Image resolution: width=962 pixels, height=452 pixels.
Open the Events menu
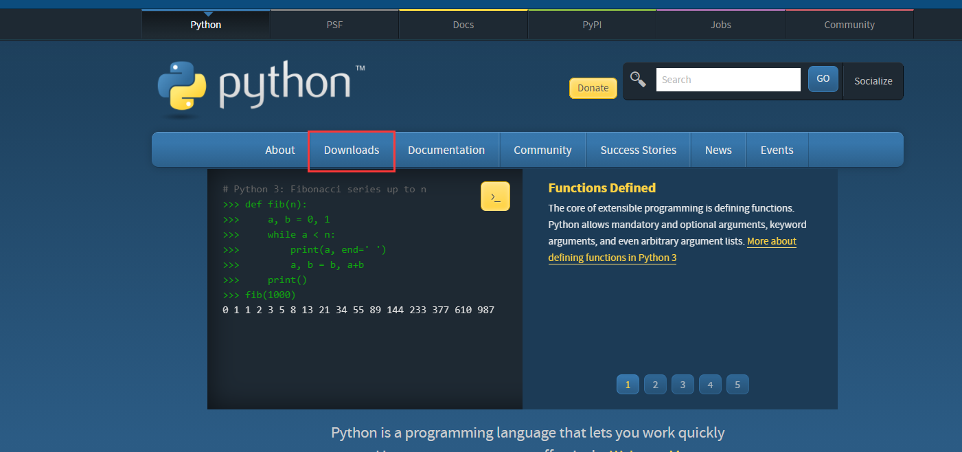777,150
